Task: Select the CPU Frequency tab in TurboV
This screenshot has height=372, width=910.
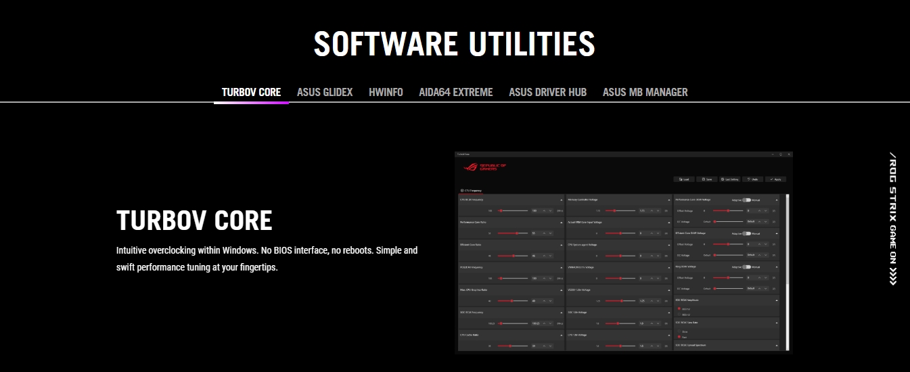Action: pos(472,190)
